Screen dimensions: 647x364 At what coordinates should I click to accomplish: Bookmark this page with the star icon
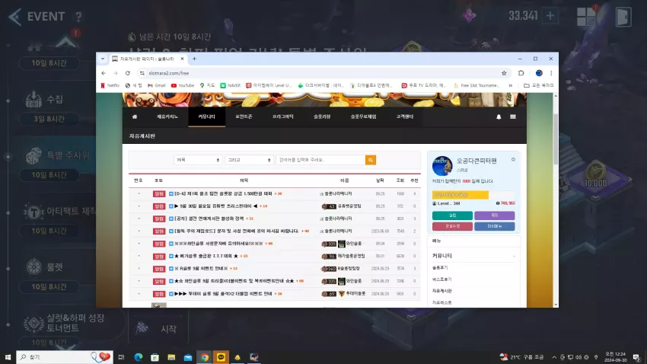click(x=504, y=73)
